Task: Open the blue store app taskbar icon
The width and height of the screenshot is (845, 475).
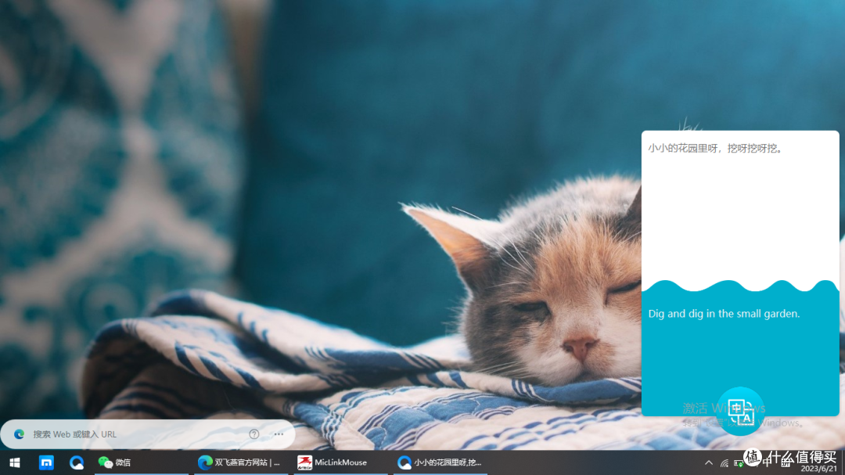Action: 46,462
